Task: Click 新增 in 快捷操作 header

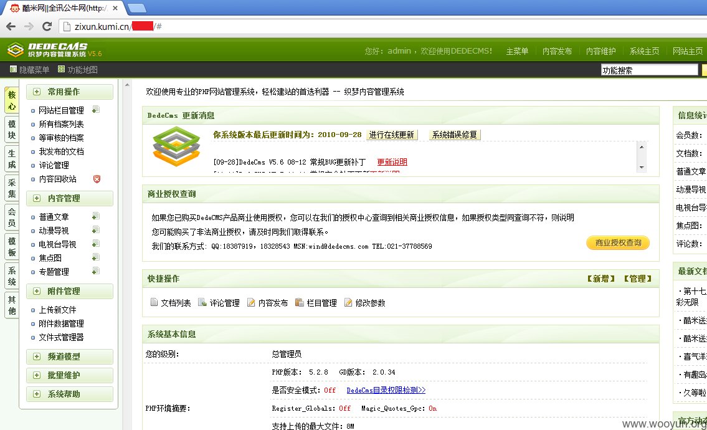Action: pos(601,279)
